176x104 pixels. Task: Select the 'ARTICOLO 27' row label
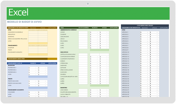pyautogui.click(x=125, y=90)
